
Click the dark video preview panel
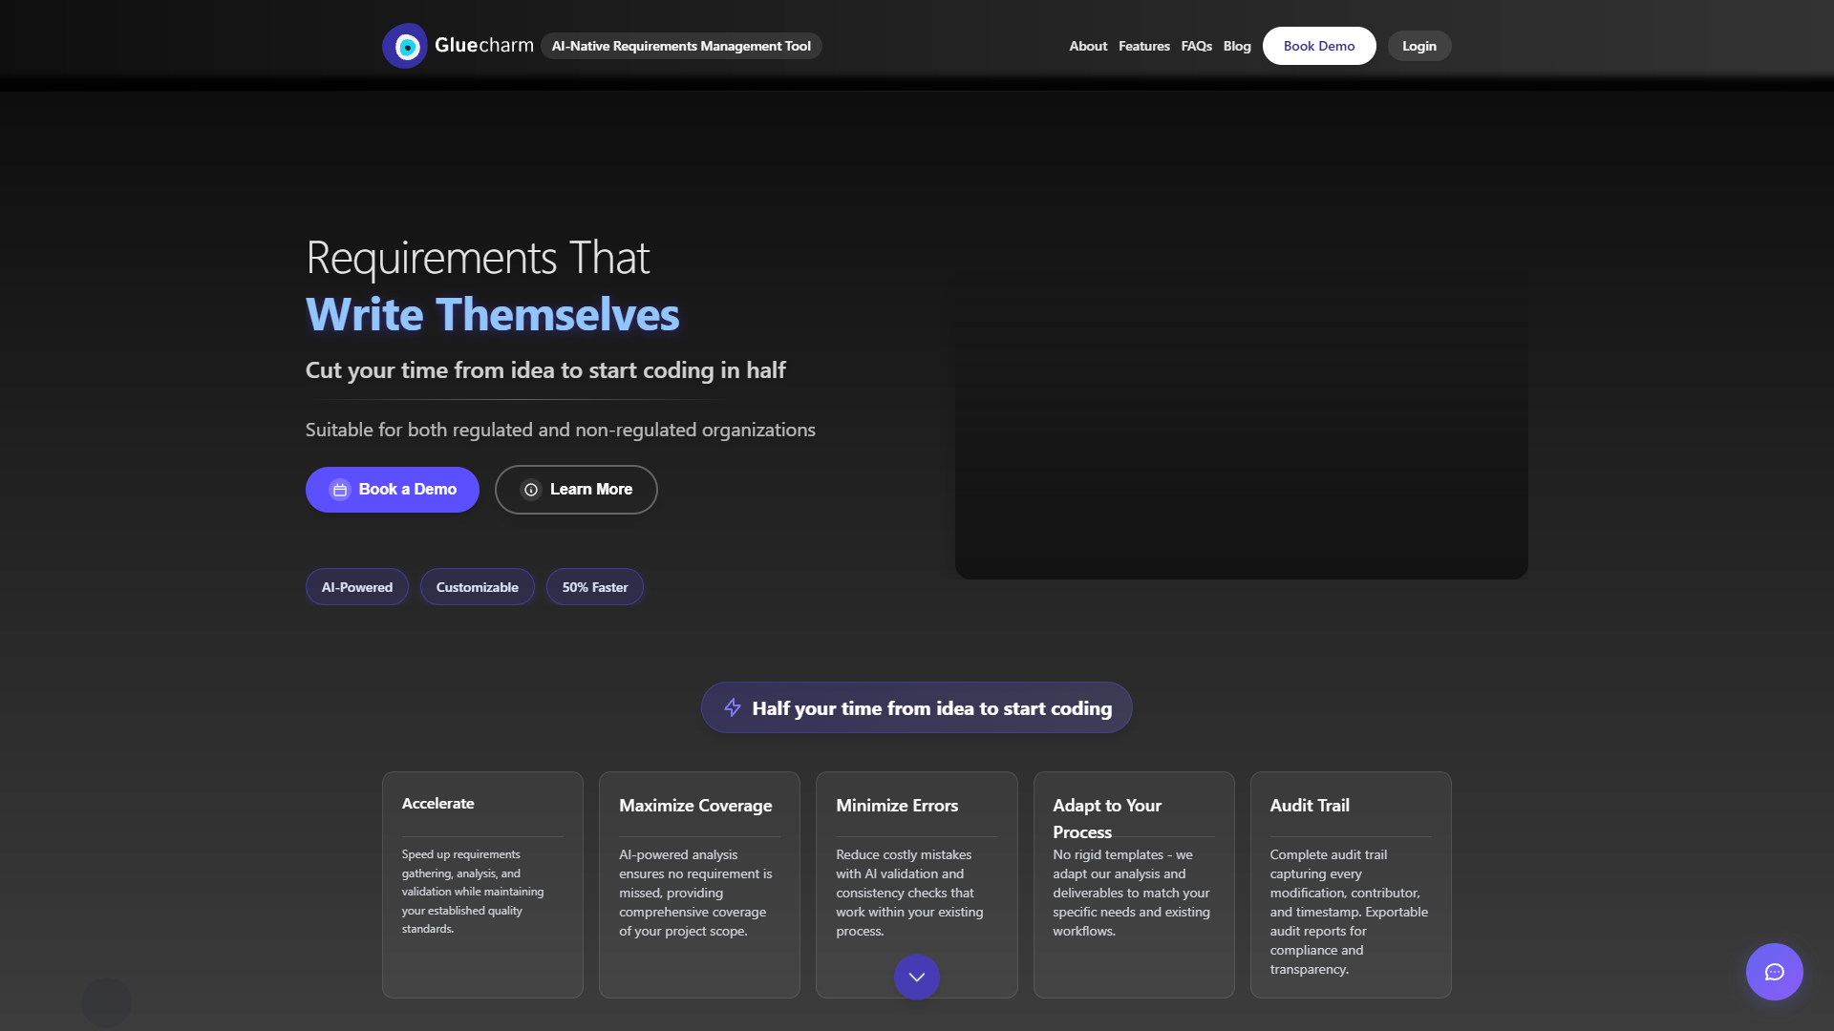(1242, 425)
